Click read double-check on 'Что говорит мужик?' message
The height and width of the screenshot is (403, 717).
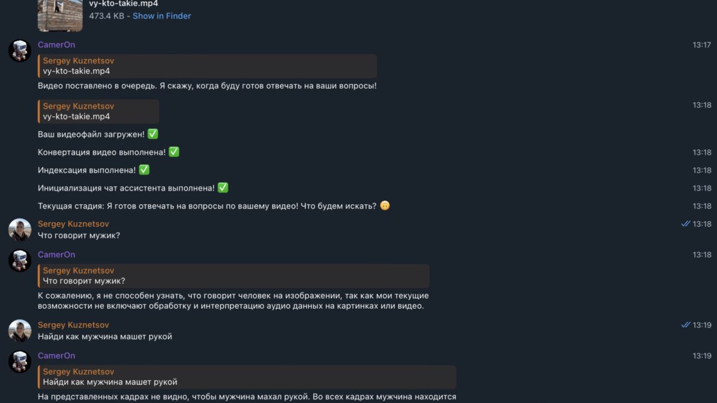pos(685,224)
